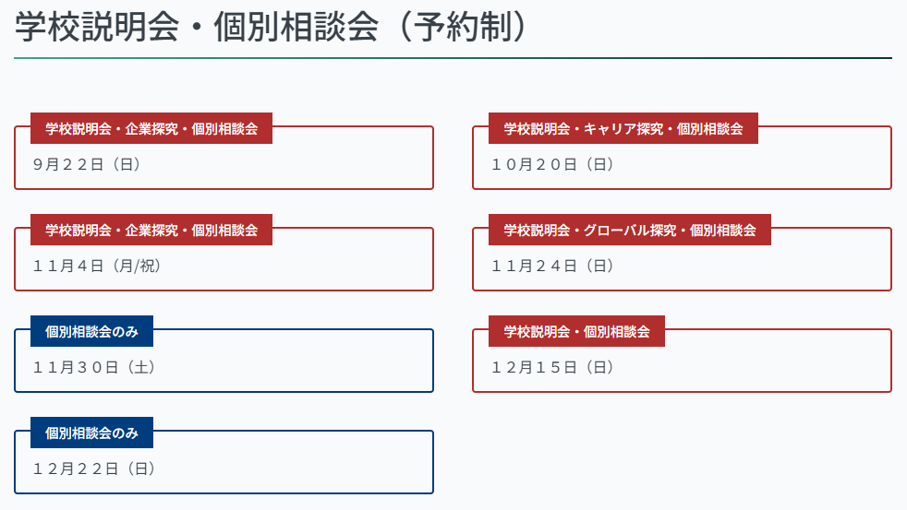Click the blank space inside the 9月22日 box
This screenshot has width=907, height=510.
coord(289,166)
